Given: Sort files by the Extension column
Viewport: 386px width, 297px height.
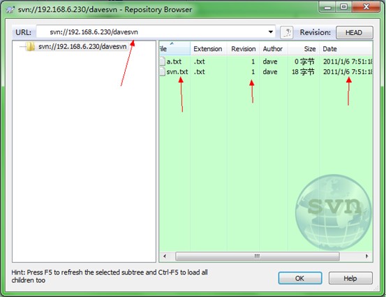Looking at the screenshot, I should click(x=208, y=49).
